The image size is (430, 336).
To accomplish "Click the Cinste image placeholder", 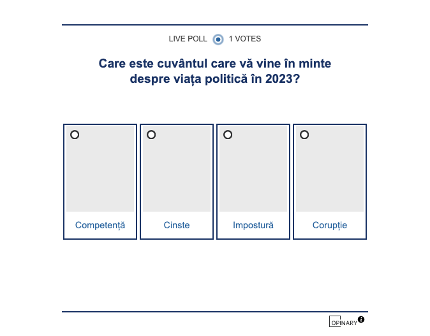I will (177, 172).
